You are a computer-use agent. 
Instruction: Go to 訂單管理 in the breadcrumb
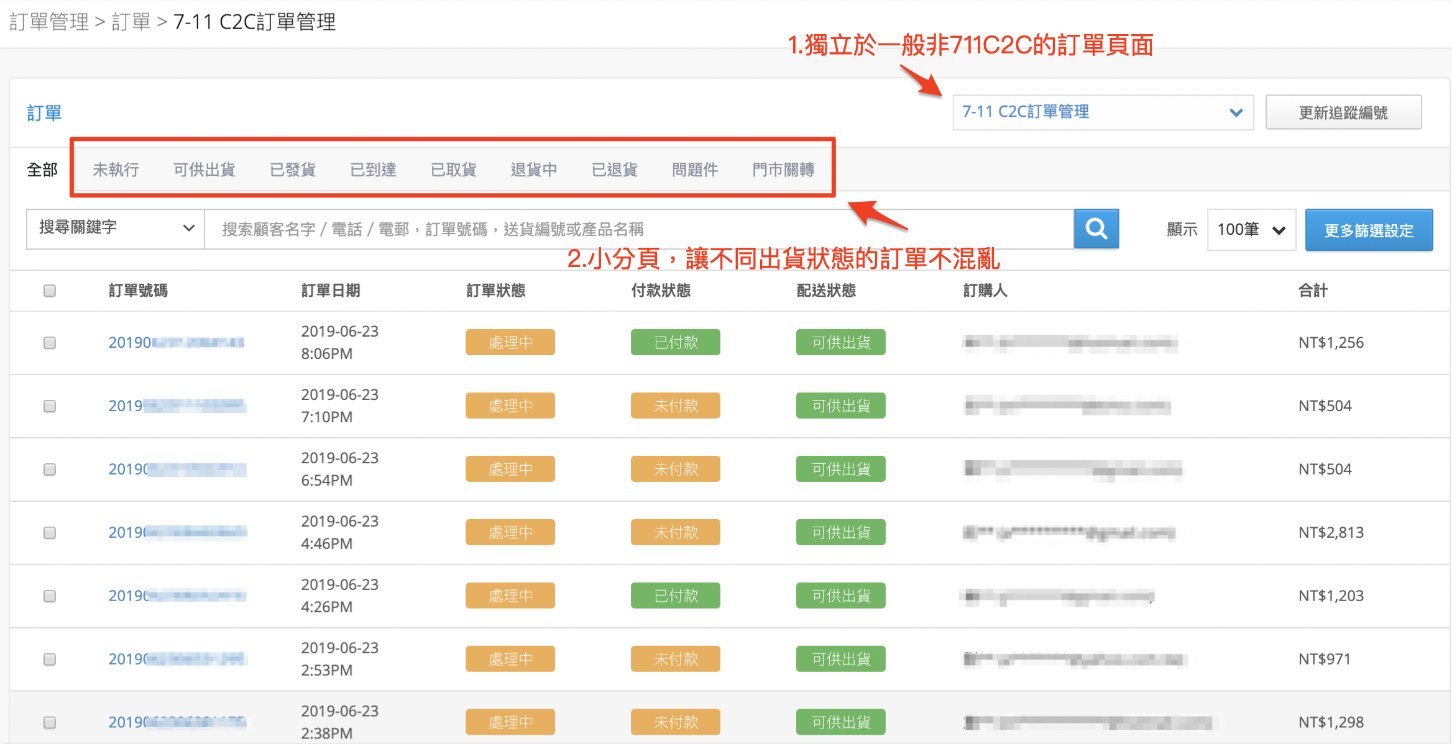pos(49,22)
